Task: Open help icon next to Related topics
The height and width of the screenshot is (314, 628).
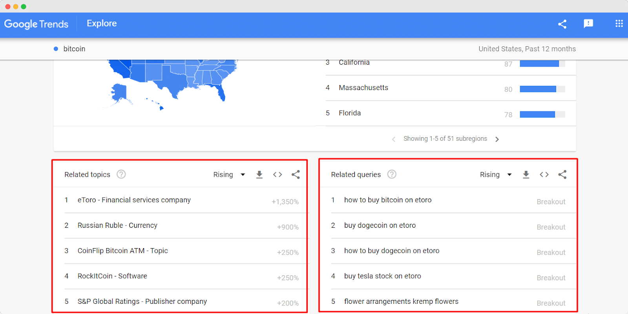Action: coord(121,174)
